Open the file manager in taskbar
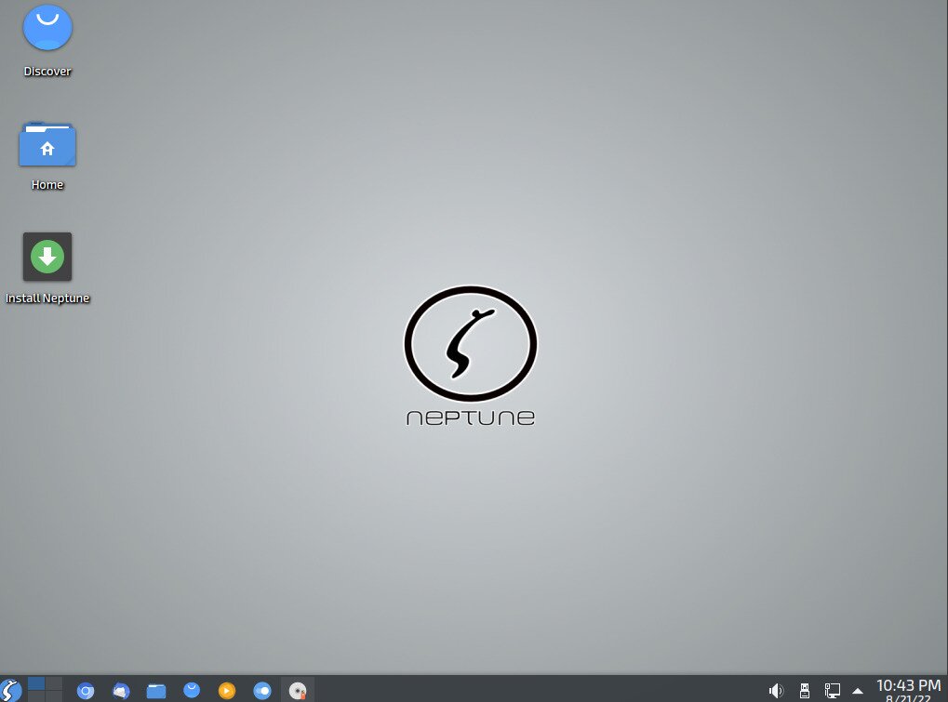Screen dimensions: 948x702 click(156, 690)
